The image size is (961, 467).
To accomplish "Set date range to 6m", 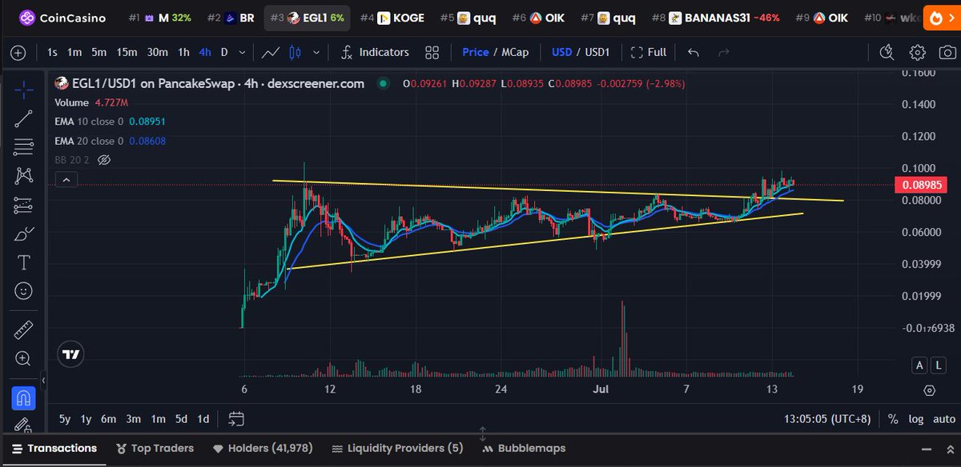I will point(109,419).
